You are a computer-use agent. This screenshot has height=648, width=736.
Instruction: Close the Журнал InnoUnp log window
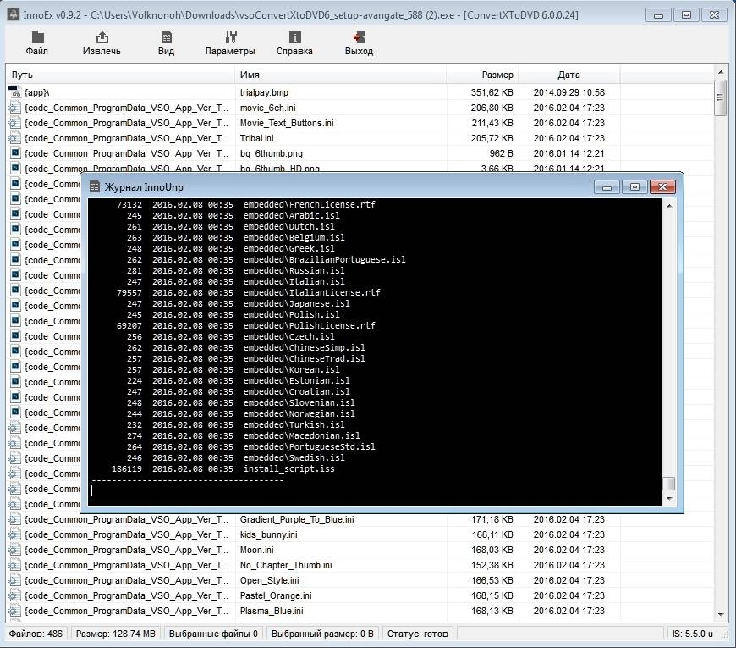coord(662,187)
